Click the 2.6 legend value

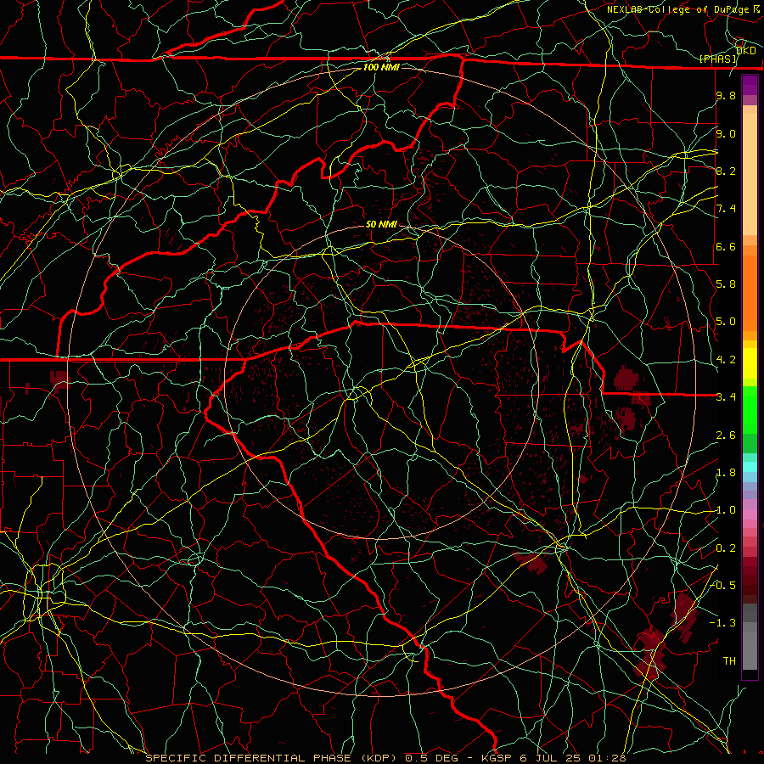pos(726,435)
